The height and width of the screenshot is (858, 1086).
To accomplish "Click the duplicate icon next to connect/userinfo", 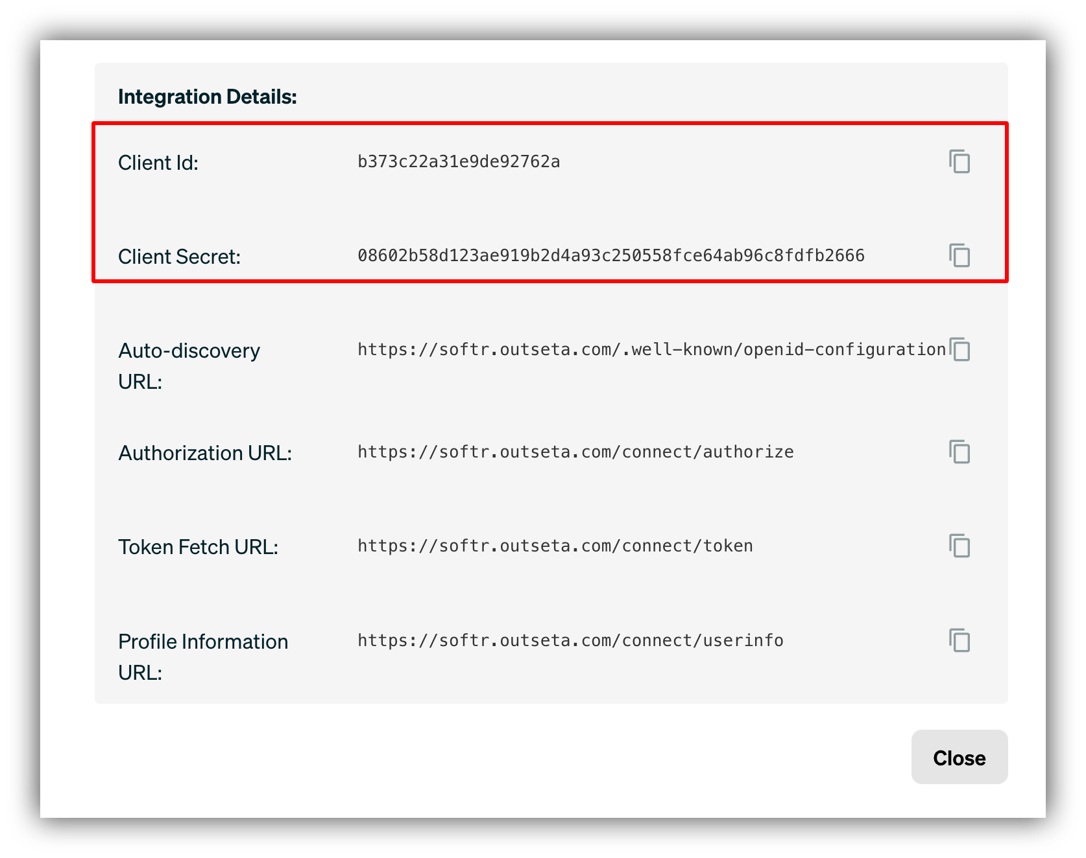I will point(959,641).
